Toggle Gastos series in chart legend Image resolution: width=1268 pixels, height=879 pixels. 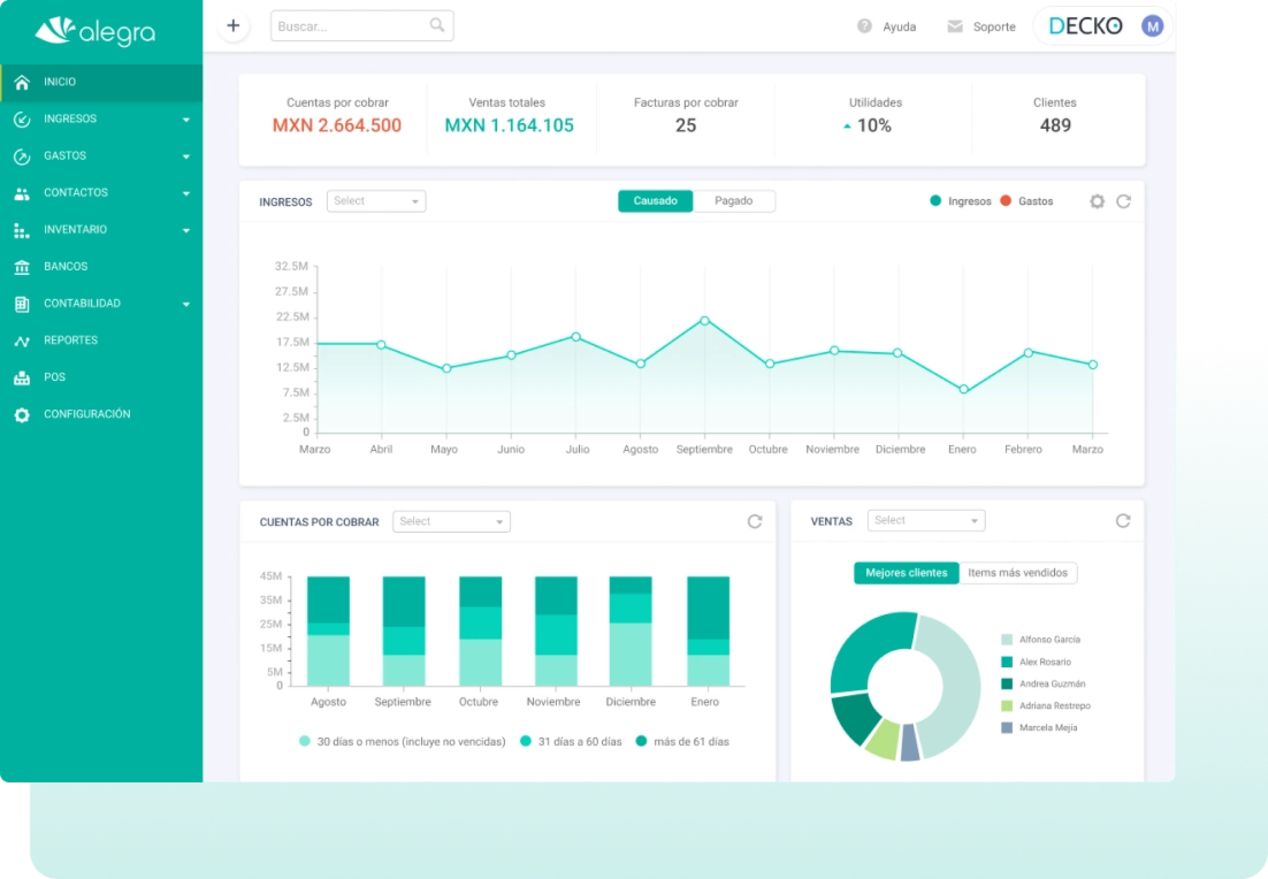coord(1028,201)
